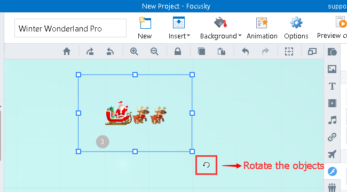Undo the last action

(x=246, y=52)
